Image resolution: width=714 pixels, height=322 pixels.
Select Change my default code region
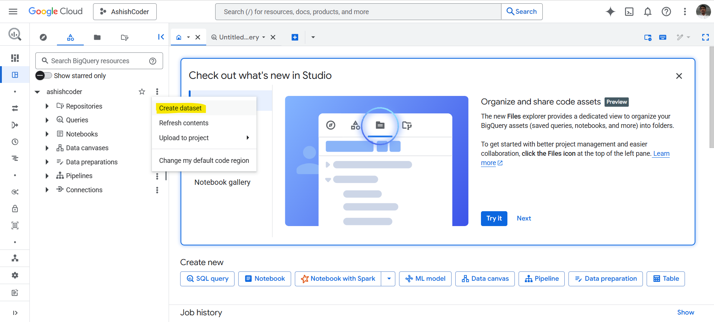tap(204, 160)
